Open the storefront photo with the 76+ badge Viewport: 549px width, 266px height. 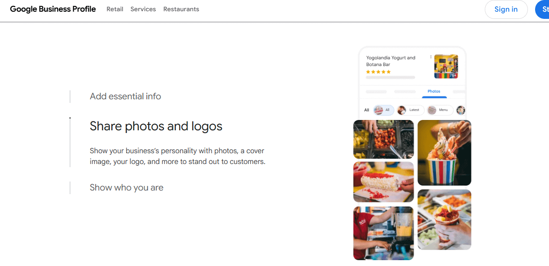coord(446,66)
